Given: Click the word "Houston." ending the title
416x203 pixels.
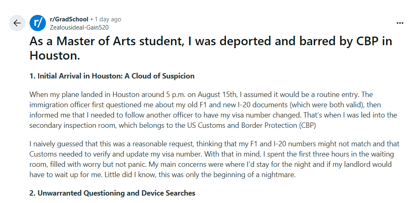Looking at the screenshot, I should pos(55,55).
